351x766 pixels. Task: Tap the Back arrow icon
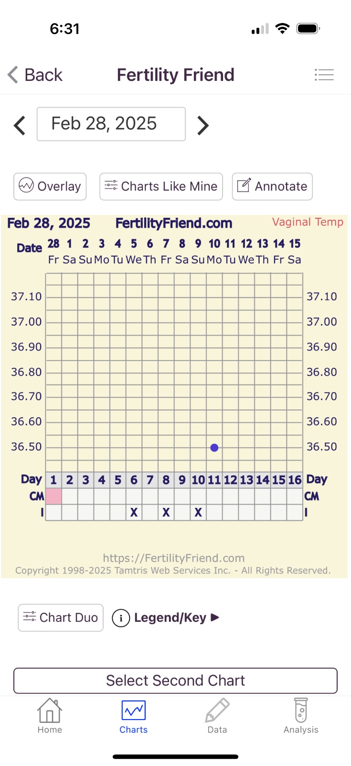13,75
